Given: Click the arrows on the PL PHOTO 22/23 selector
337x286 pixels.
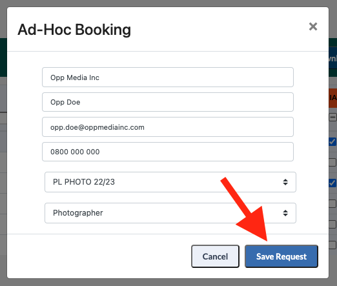Looking at the screenshot, I should [x=285, y=182].
